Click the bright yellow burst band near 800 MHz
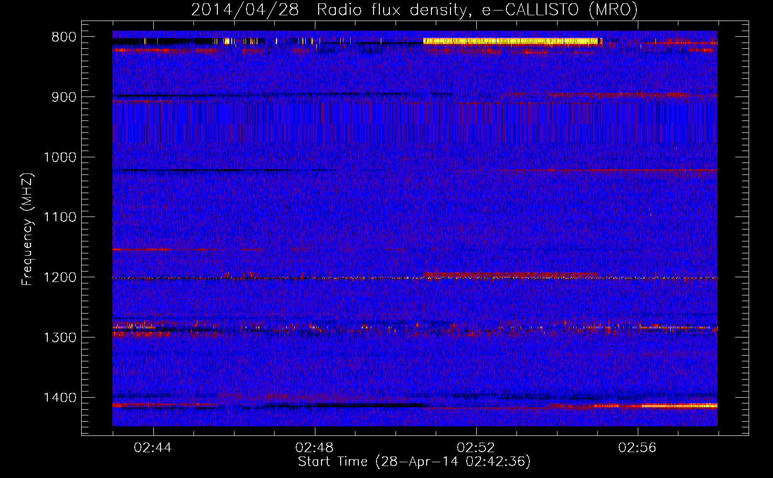 pyautogui.click(x=510, y=41)
